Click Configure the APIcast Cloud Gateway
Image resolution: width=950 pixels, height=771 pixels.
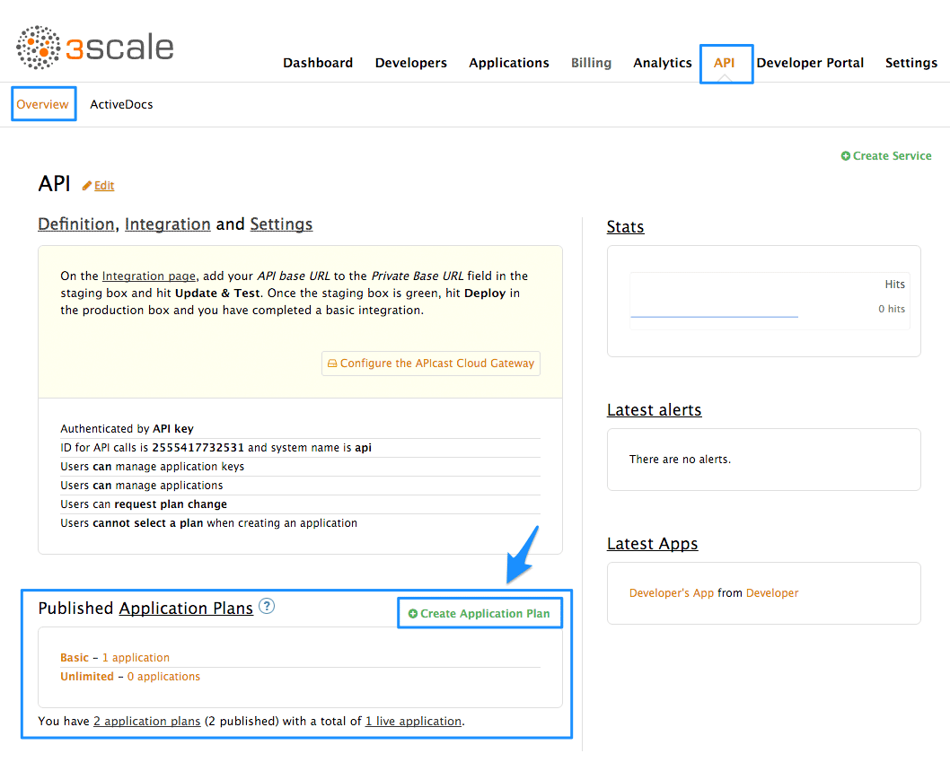431,364
